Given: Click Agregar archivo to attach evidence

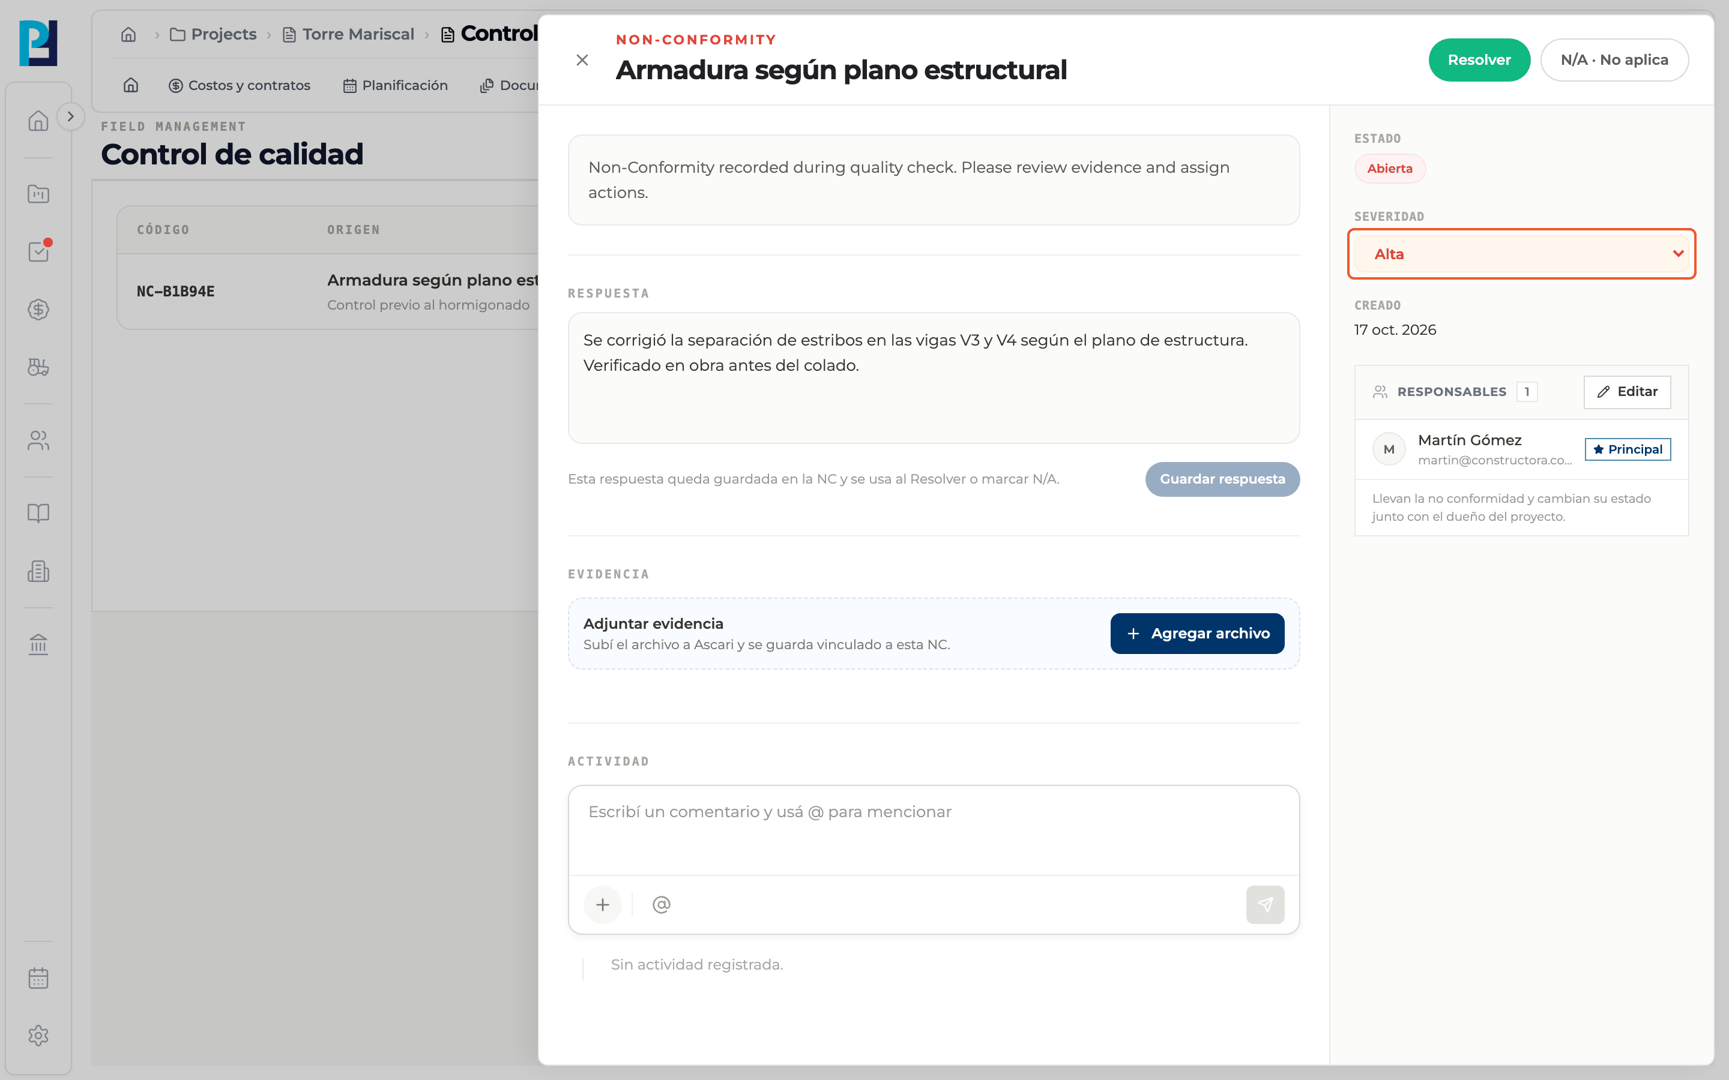Looking at the screenshot, I should (1196, 634).
